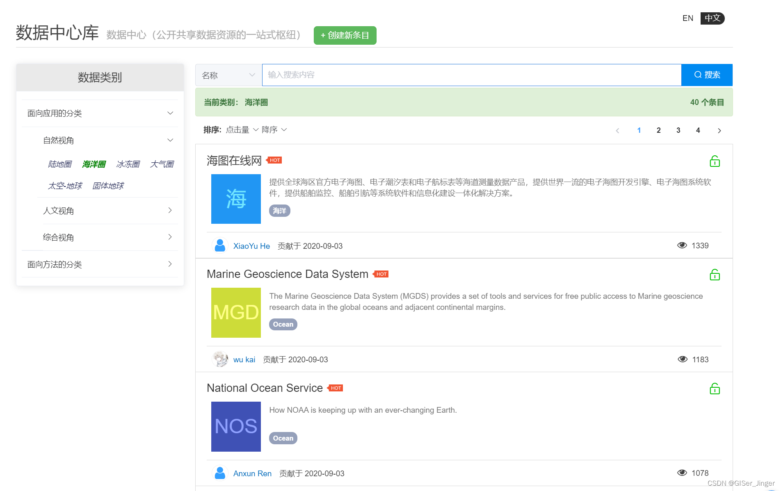Click the blue 搜索 button
This screenshot has width=781, height=491.
click(707, 75)
